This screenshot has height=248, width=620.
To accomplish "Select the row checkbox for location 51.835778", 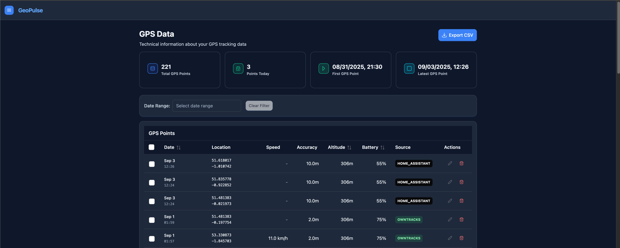I will pyautogui.click(x=152, y=183).
